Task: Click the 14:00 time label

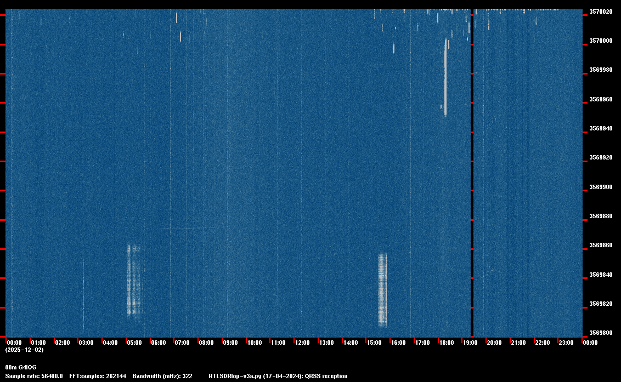Action: point(351,343)
